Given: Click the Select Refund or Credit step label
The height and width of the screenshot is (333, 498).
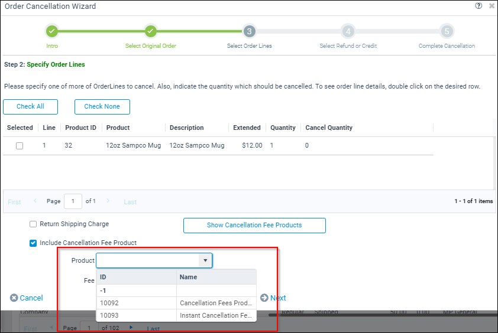Looking at the screenshot, I should point(348,45).
